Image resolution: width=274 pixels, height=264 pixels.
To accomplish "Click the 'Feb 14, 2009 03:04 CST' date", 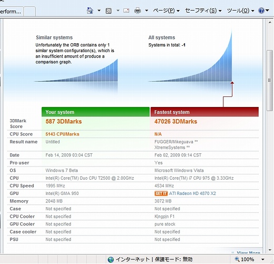I will (x=69, y=155).
